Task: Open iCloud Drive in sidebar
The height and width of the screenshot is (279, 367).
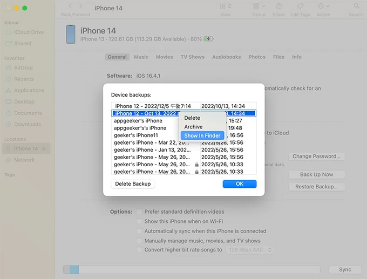Action: coord(30,32)
